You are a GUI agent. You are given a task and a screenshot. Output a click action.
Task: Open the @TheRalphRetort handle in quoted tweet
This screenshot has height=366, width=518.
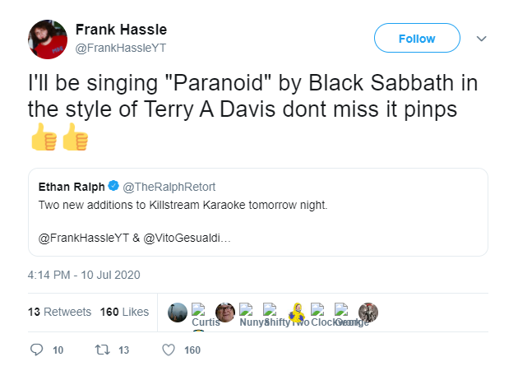coord(169,187)
